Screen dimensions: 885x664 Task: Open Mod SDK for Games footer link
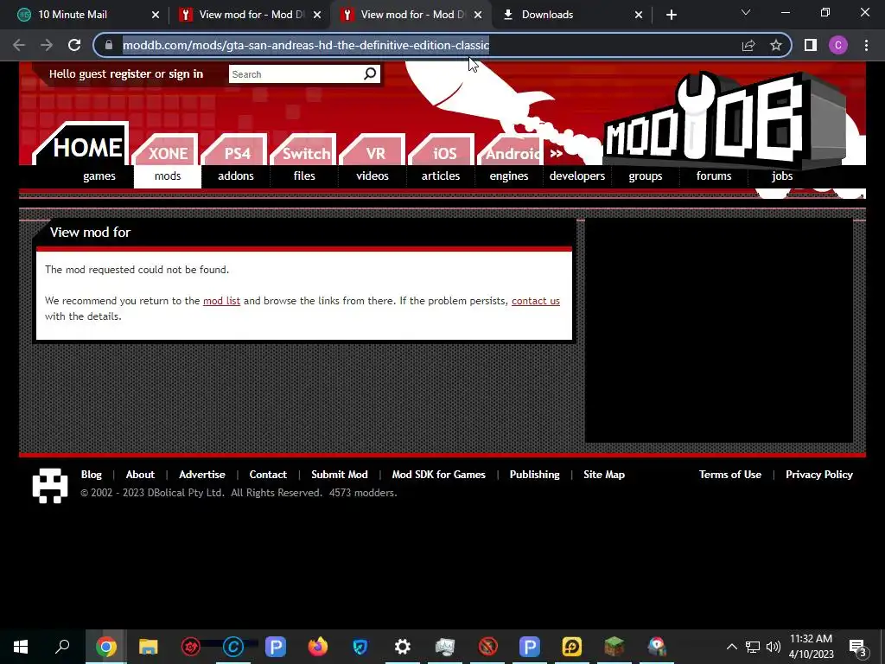[x=438, y=475]
